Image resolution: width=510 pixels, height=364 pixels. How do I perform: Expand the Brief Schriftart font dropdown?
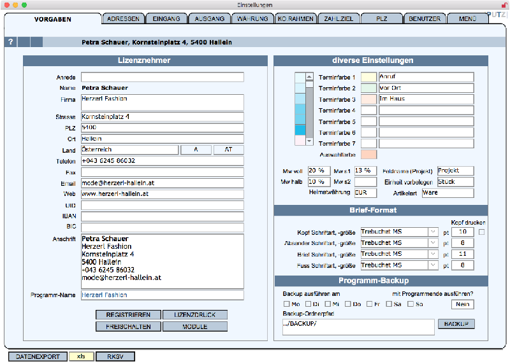433,254
